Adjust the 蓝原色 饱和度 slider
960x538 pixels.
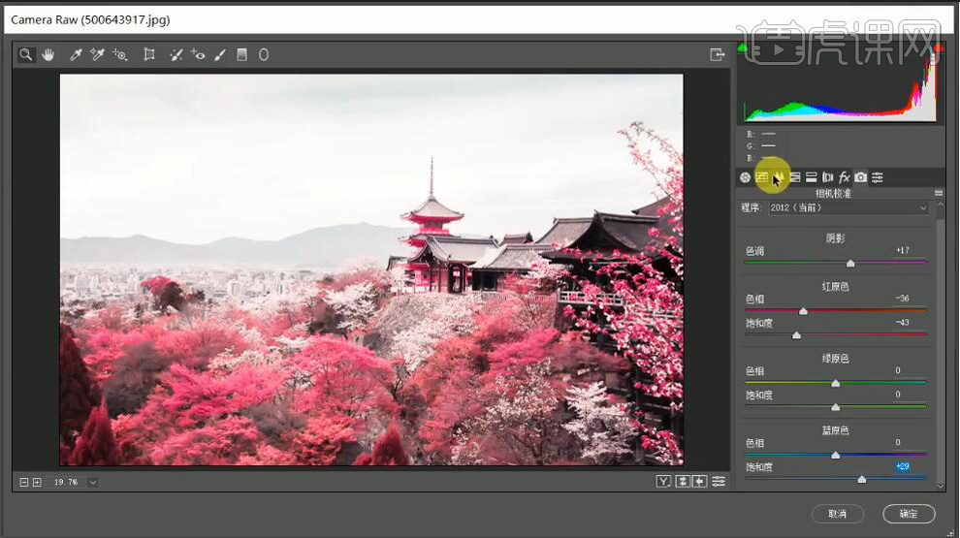point(862,479)
